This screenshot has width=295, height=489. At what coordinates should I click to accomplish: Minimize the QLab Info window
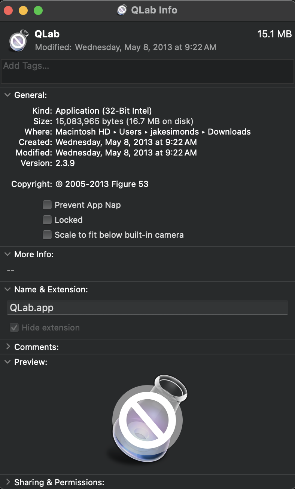pos(23,10)
